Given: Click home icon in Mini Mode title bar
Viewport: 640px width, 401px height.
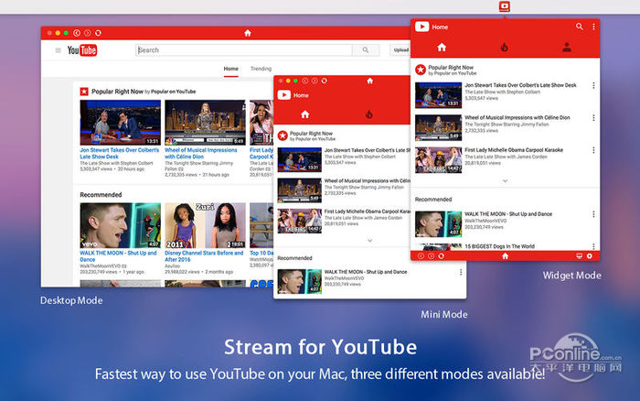Looking at the screenshot, I should tap(369, 81).
